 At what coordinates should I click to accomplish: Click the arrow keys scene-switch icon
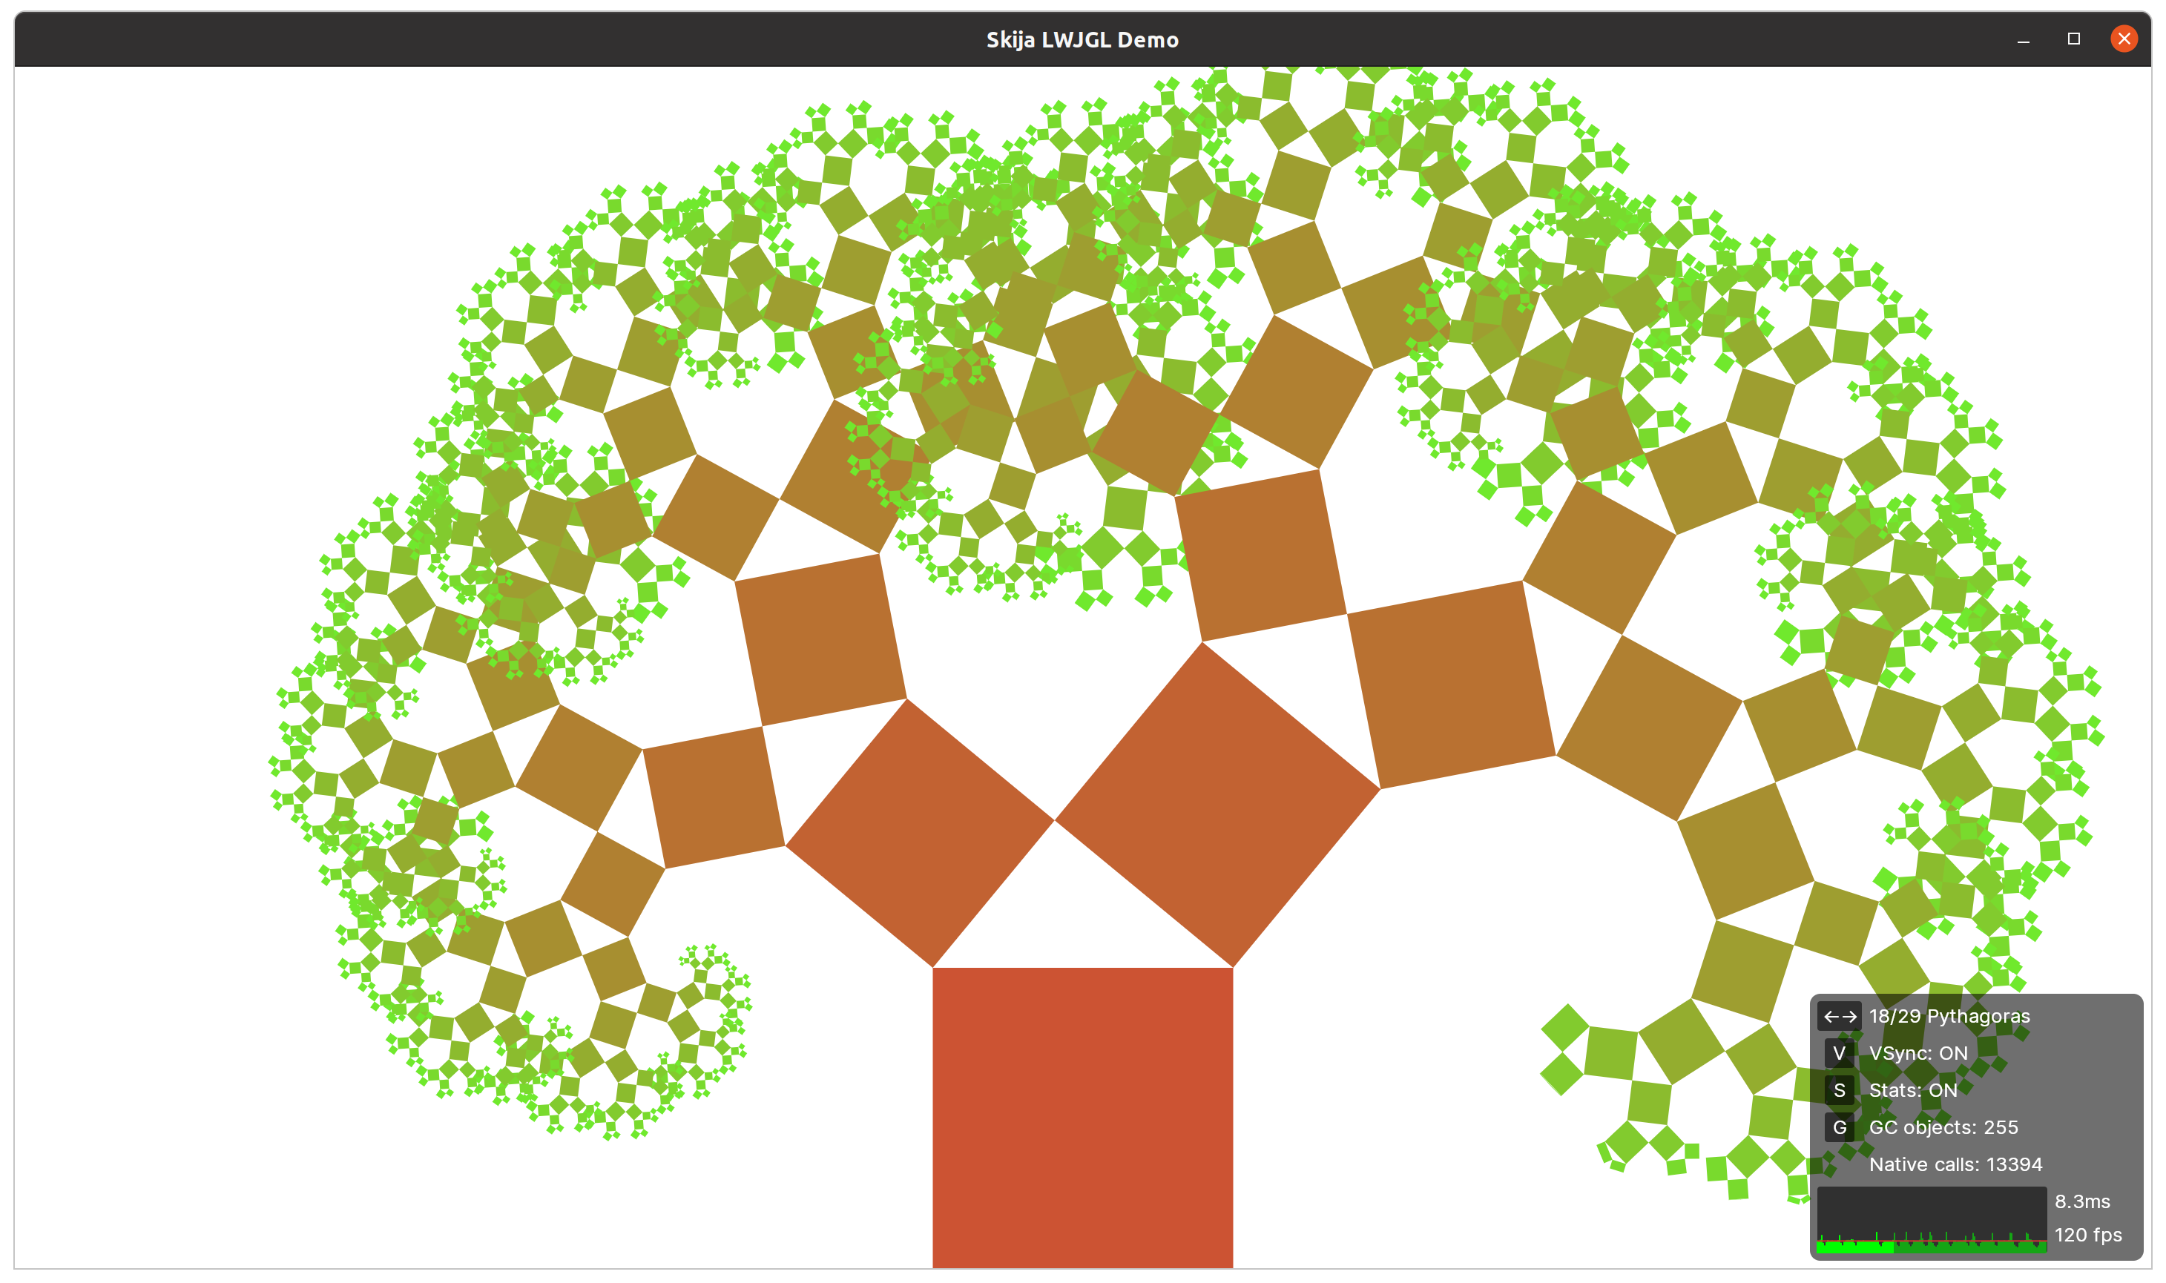click(x=1839, y=1016)
